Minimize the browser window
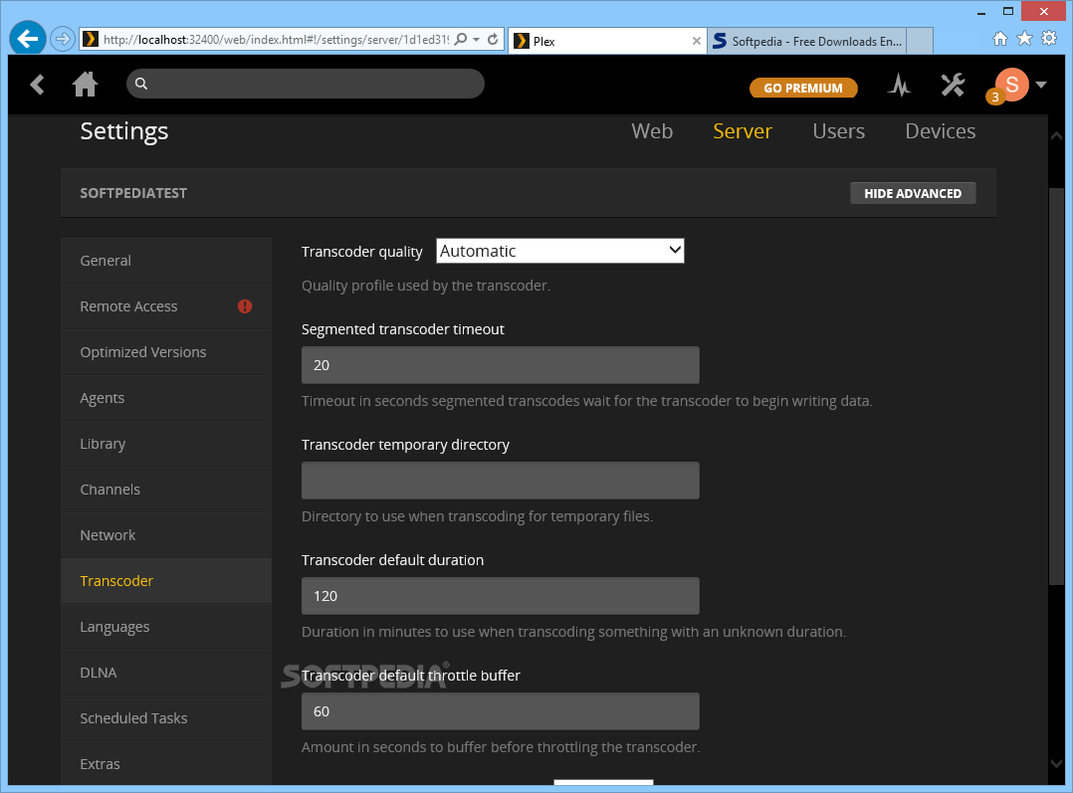Image resolution: width=1073 pixels, height=793 pixels. pyautogui.click(x=980, y=12)
